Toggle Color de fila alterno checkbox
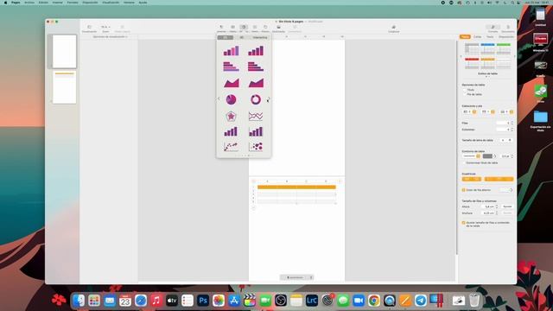 [464, 190]
